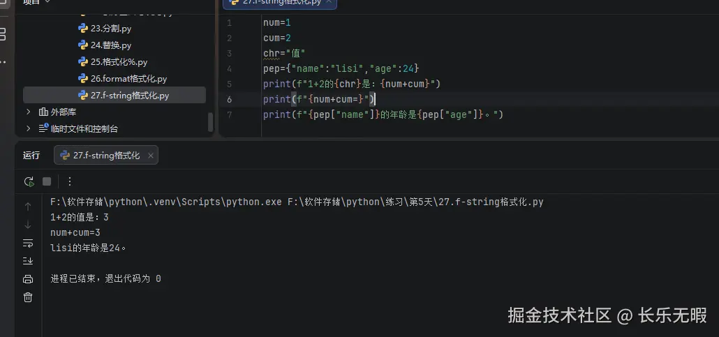Click the chr="值" code line
This screenshot has height=337, width=719.
[x=284, y=54]
